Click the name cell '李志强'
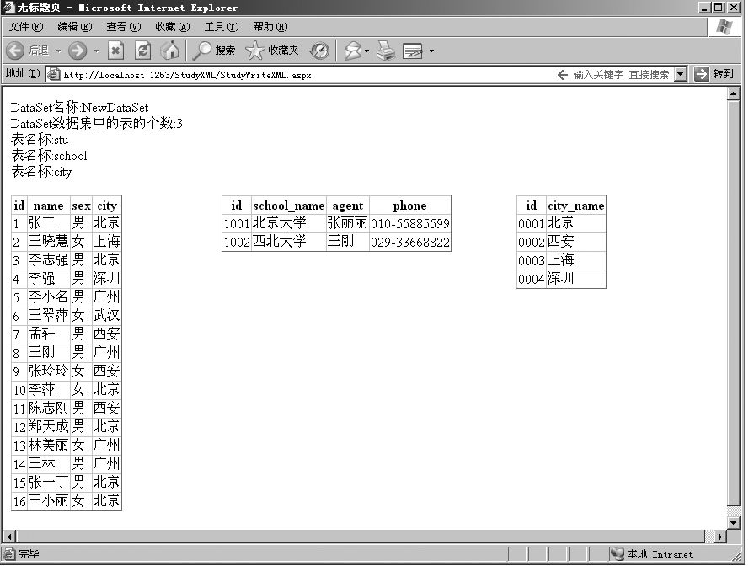 click(48, 259)
